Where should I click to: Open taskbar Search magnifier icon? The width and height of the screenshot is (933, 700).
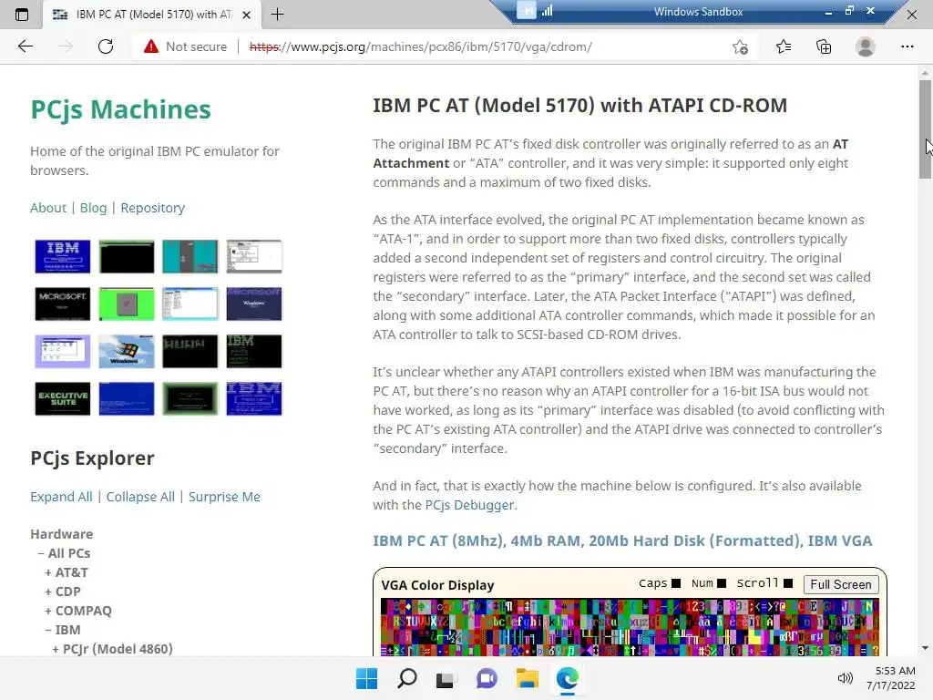[407, 678]
